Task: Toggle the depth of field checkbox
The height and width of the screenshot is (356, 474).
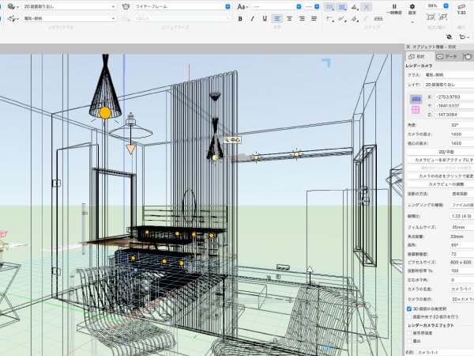Action: (409, 333)
